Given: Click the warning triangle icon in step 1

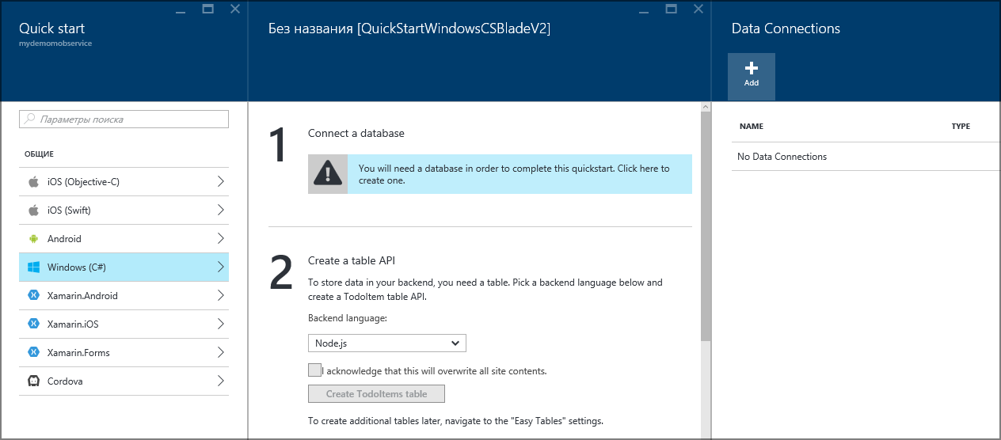Looking at the screenshot, I should click(327, 173).
